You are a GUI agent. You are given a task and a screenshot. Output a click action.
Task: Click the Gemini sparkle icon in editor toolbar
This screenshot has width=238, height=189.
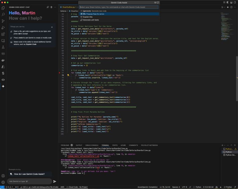click(227, 7)
